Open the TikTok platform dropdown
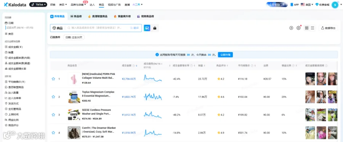 [x=38, y=5]
